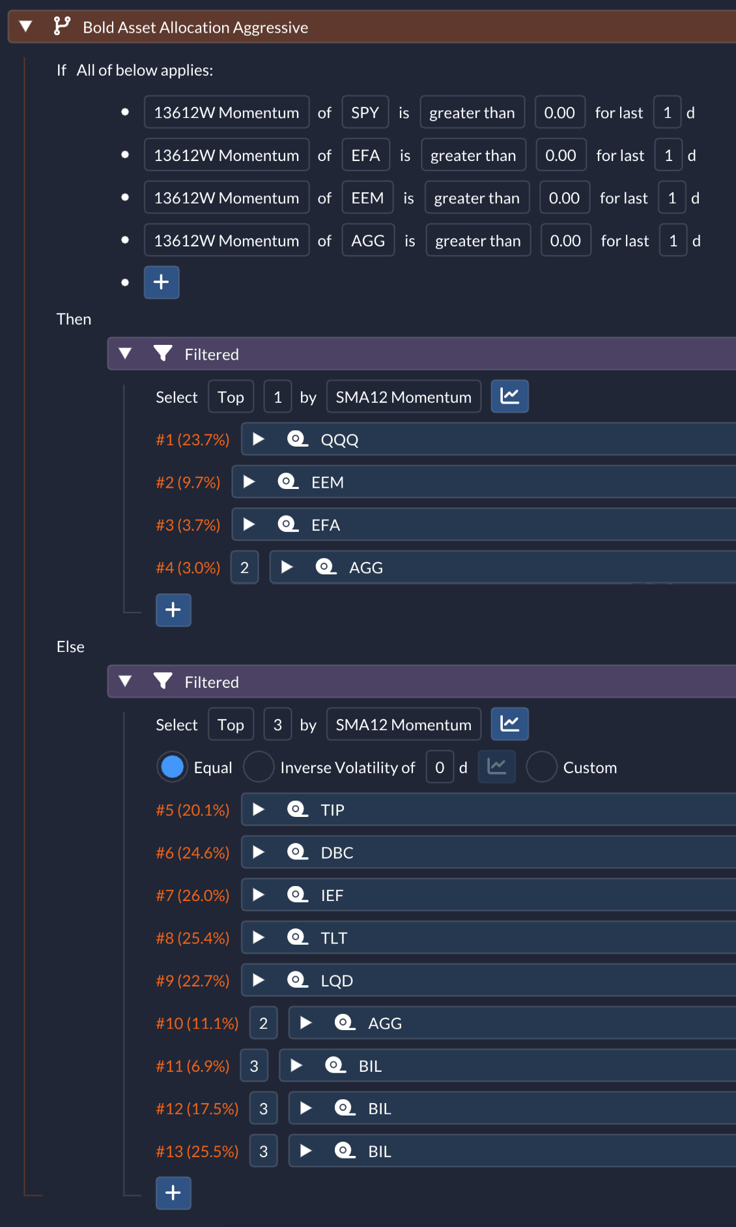Click the branch icon beside Bold Asset Allocation Aggressive
This screenshot has height=1227, width=736.
point(62,26)
